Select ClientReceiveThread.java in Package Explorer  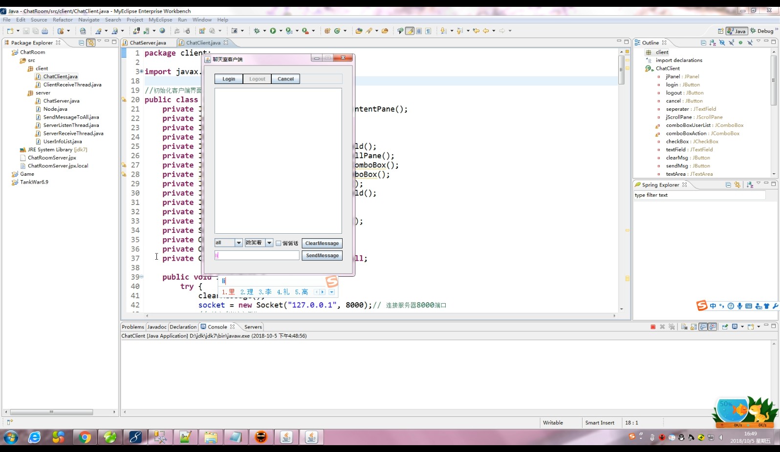[72, 84]
